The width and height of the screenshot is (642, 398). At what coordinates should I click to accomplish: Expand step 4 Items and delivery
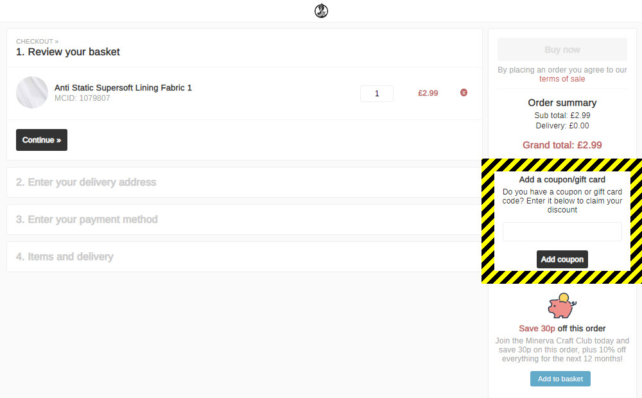(x=244, y=257)
